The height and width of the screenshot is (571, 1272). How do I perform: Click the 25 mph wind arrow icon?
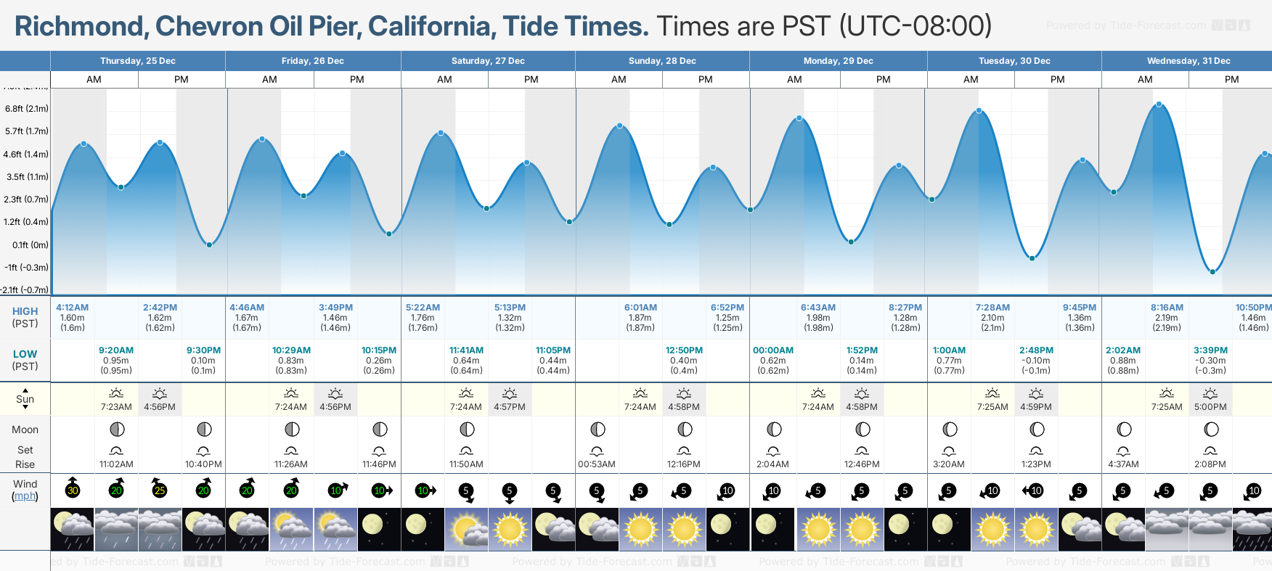click(x=160, y=488)
